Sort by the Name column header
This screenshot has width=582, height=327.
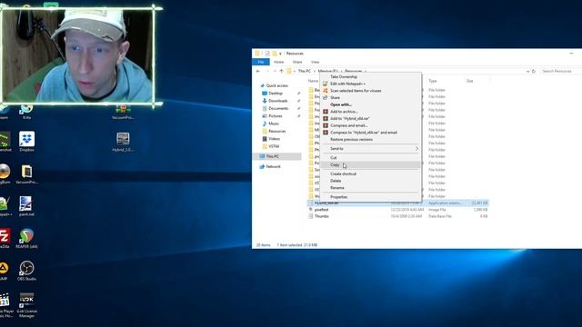[313, 81]
